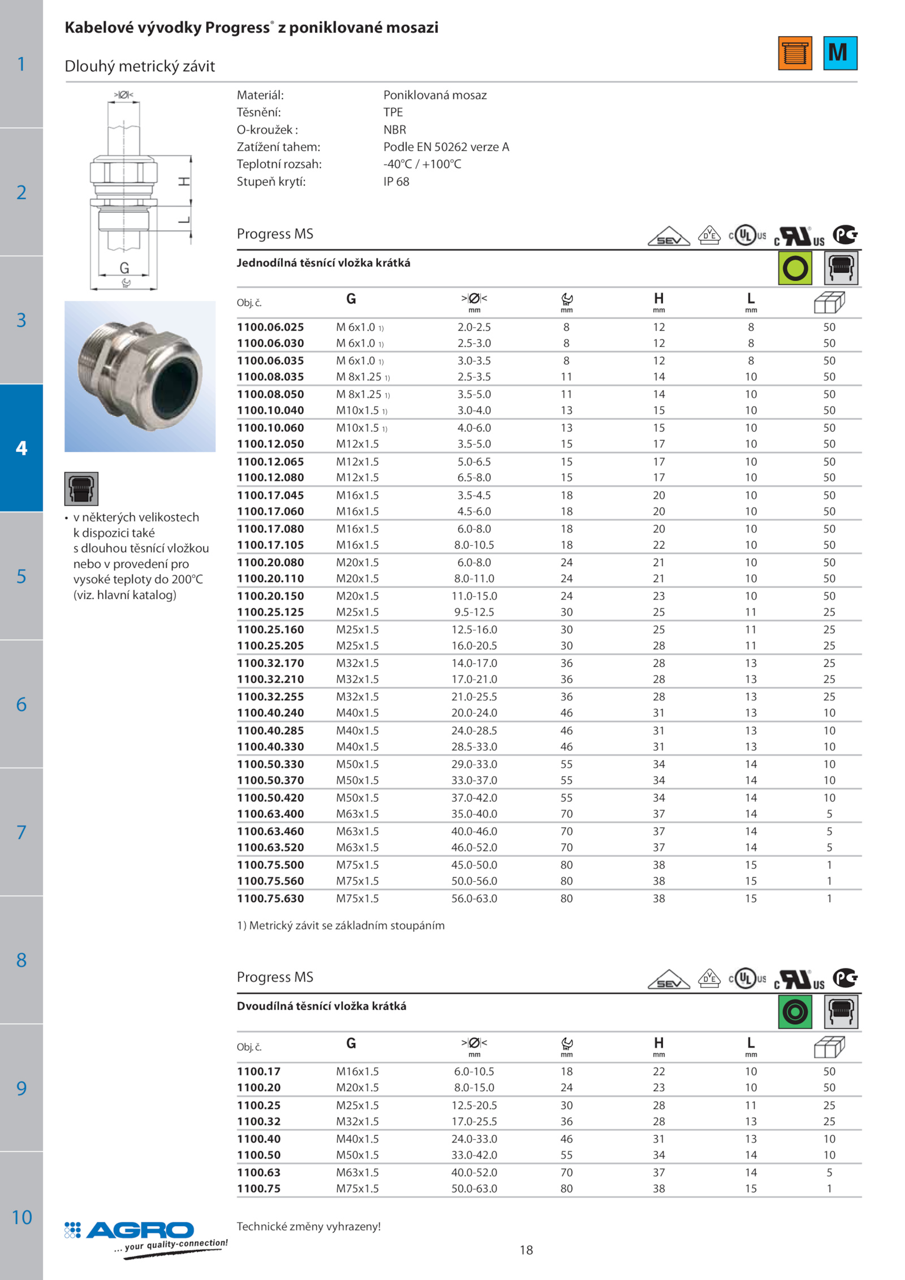This screenshot has height=1280, width=905.
Task: Click the VDE triangle logo above the Jednodílná table
Action: [709, 235]
